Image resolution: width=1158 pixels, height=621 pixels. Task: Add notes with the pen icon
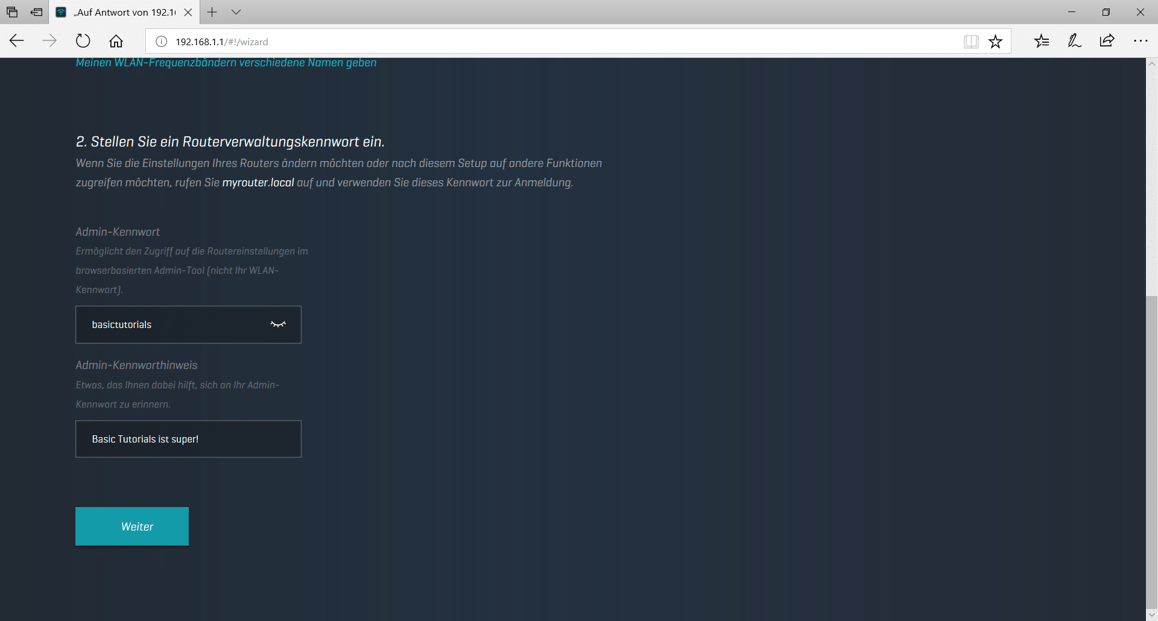coord(1074,41)
